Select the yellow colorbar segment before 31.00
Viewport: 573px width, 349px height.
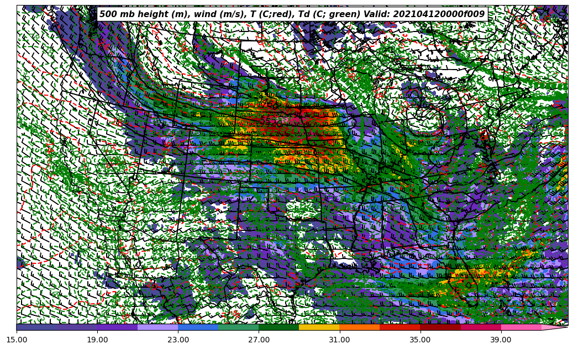(x=319, y=327)
